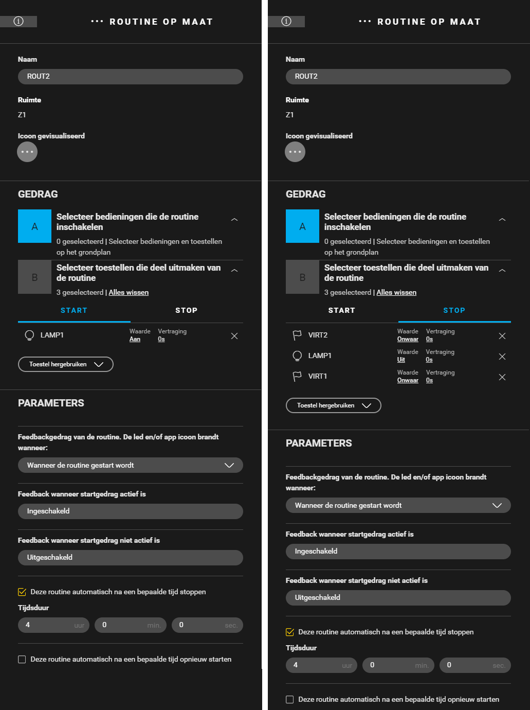The height and width of the screenshot is (710, 530).
Task: Open the three-dots menu beside right ROUTINE OP MAAT title
Action: click(365, 22)
